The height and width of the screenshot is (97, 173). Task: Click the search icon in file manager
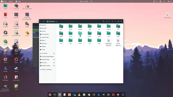pyautogui.click(x=104, y=21)
